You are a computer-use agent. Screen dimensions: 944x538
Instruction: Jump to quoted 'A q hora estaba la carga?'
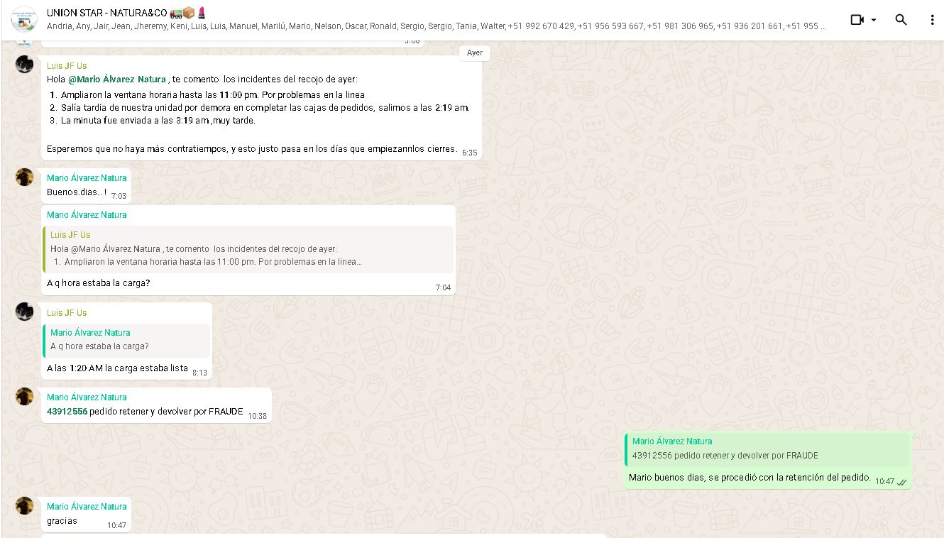point(128,340)
